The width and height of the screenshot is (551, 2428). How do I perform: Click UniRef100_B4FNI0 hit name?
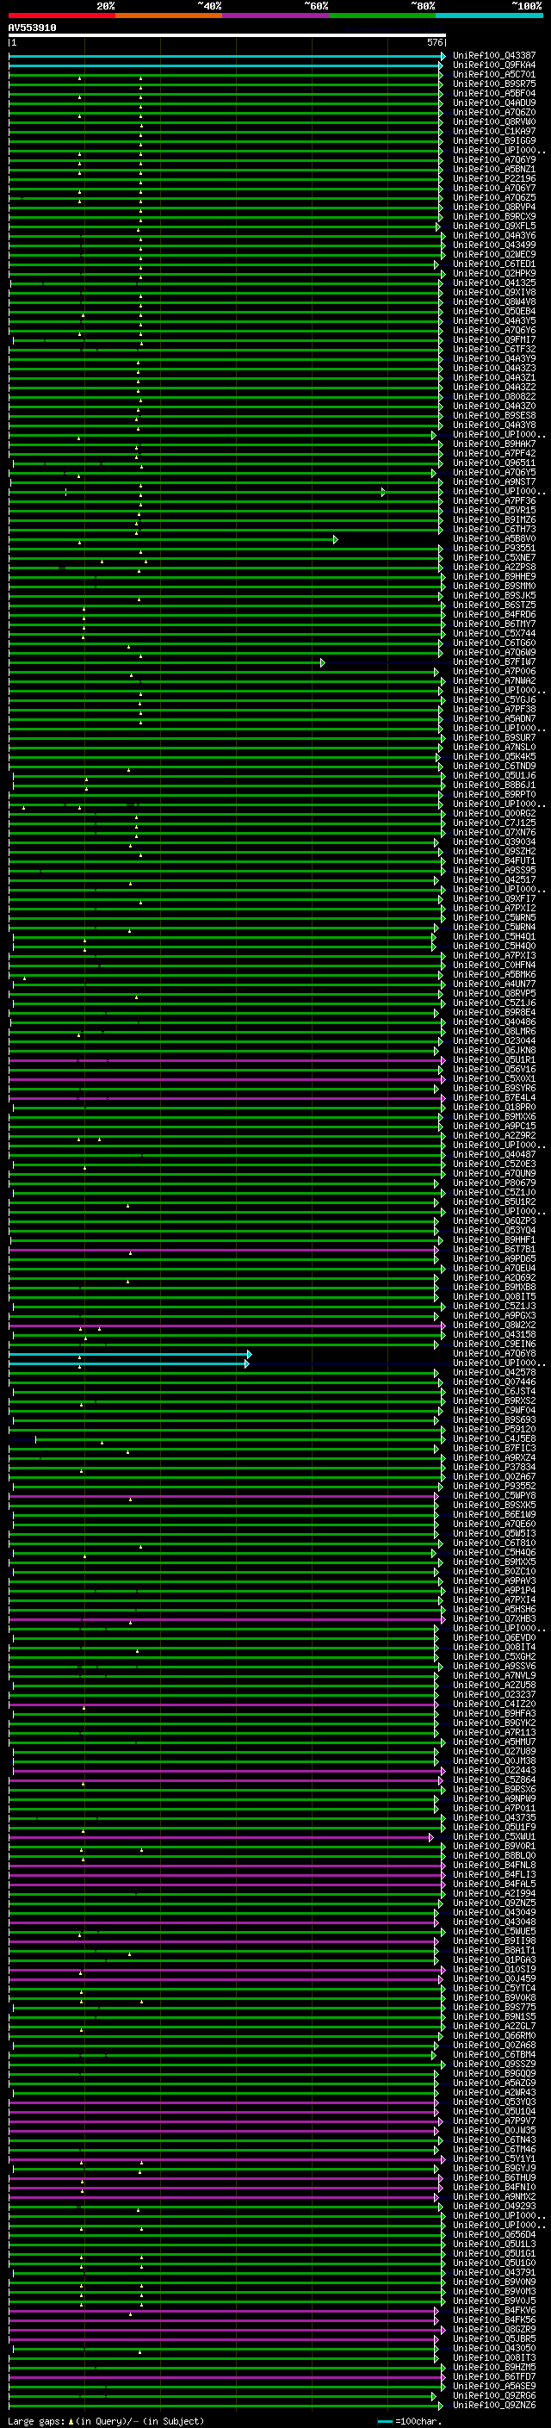tap(493, 2188)
